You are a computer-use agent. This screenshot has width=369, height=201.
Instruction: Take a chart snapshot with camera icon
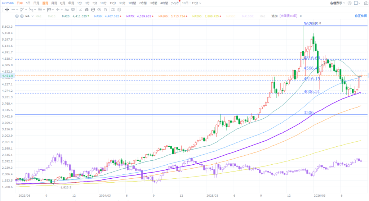[x=366, y=3]
